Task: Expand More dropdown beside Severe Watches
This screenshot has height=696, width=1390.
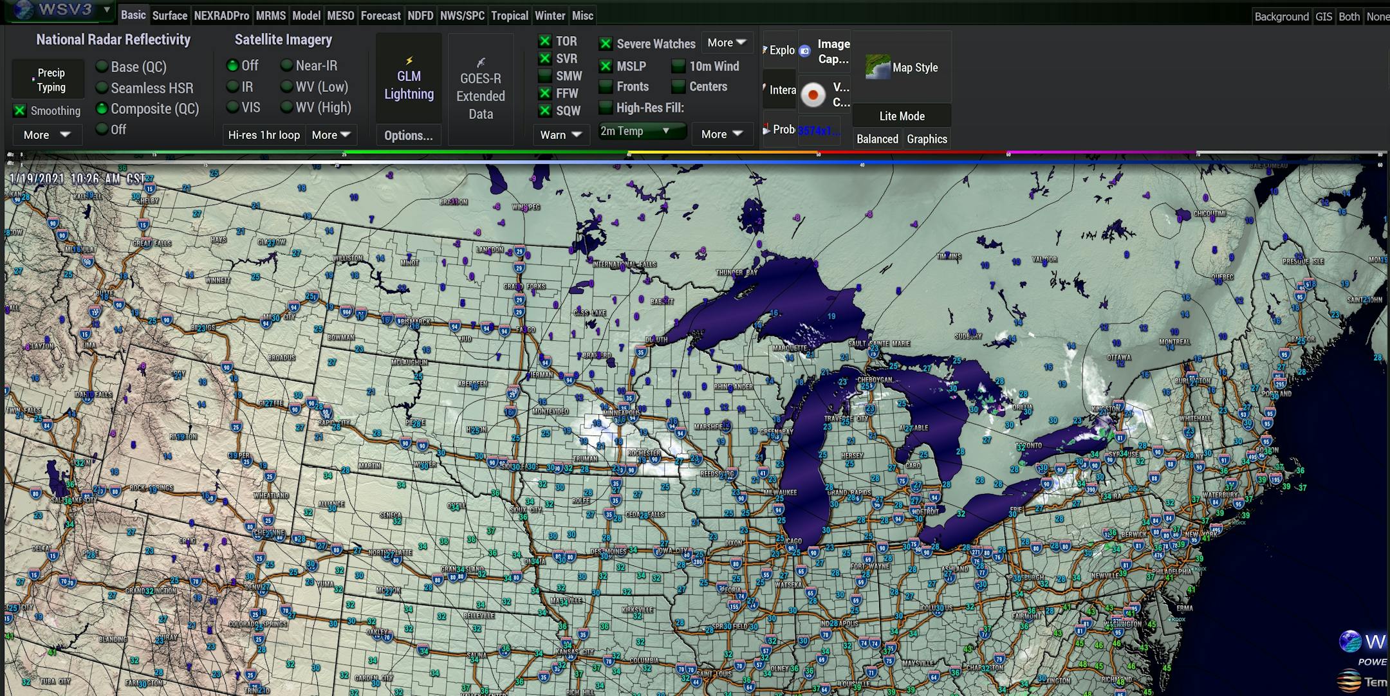Action: tap(727, 42)
